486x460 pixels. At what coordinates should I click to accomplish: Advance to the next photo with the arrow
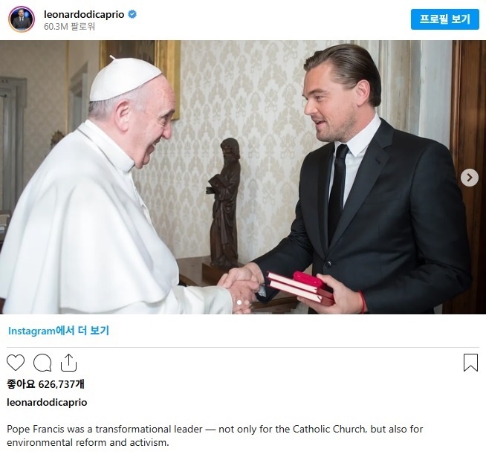(x=469, y=178)
